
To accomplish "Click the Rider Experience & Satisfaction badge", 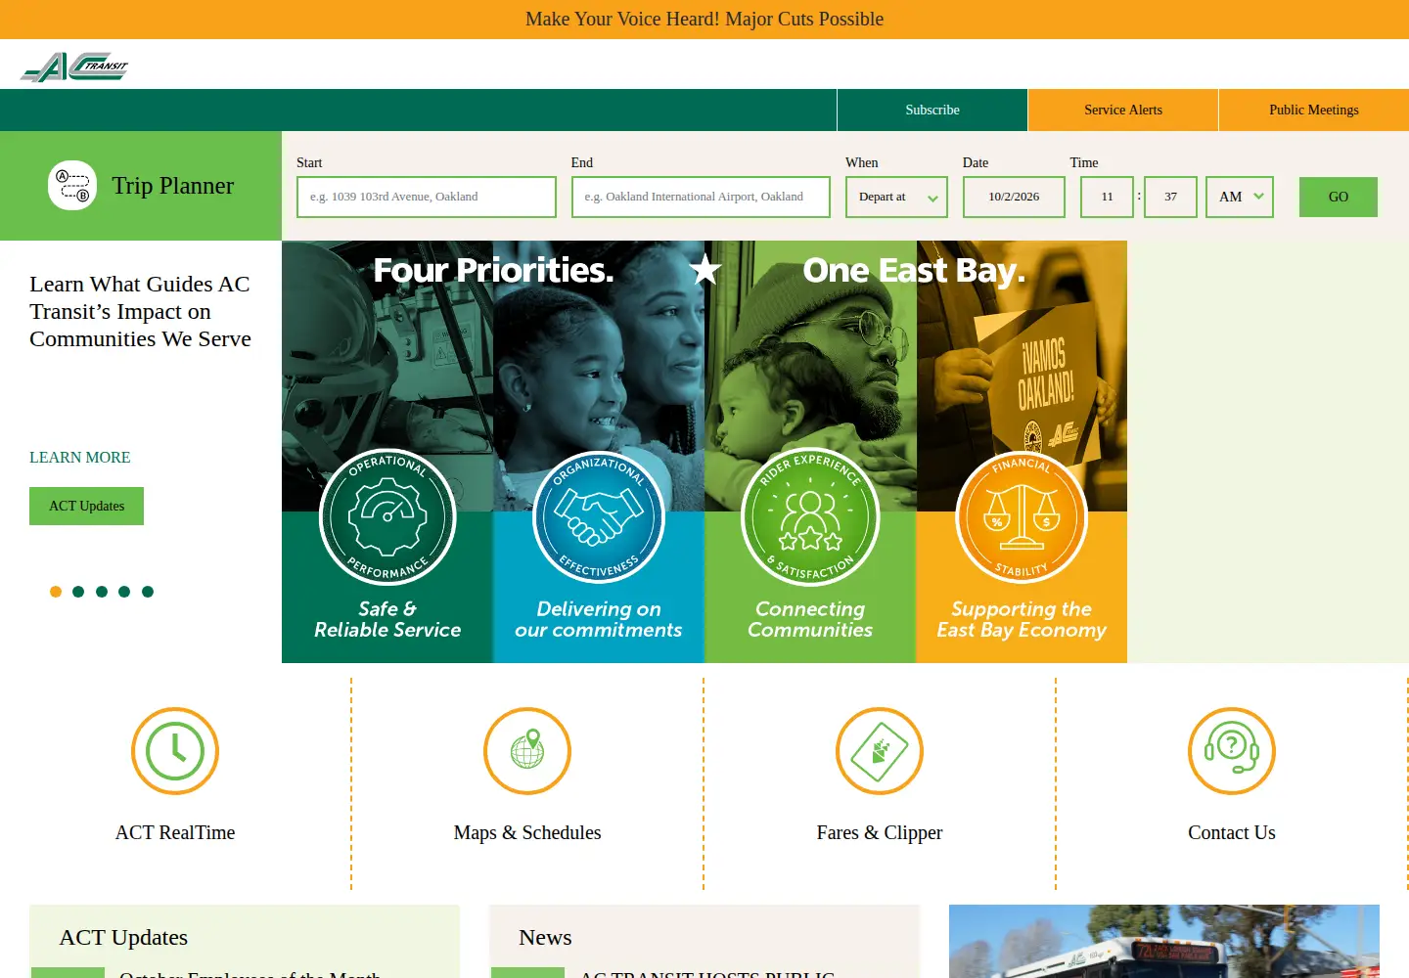I will 810,516.
